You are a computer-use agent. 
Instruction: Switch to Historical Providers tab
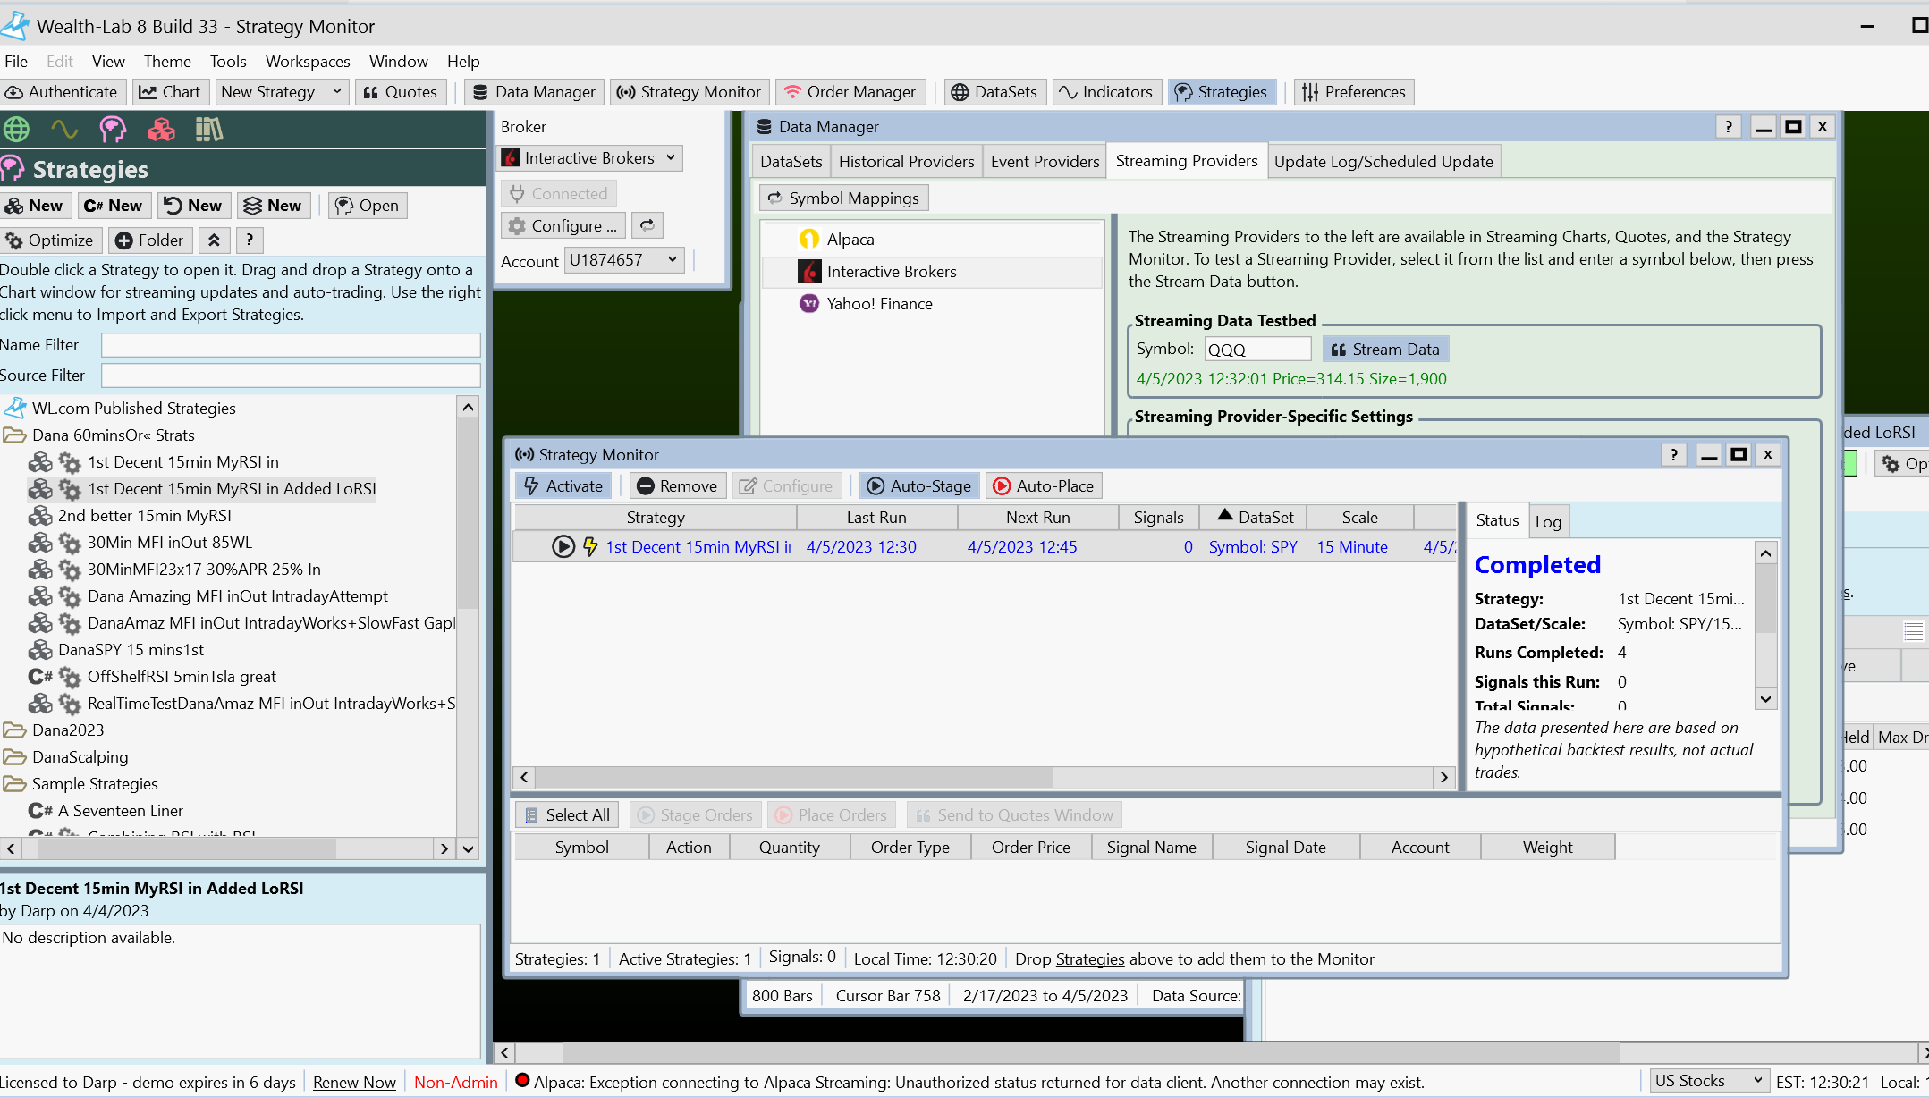pyautogui.click(x=906, y=161)
